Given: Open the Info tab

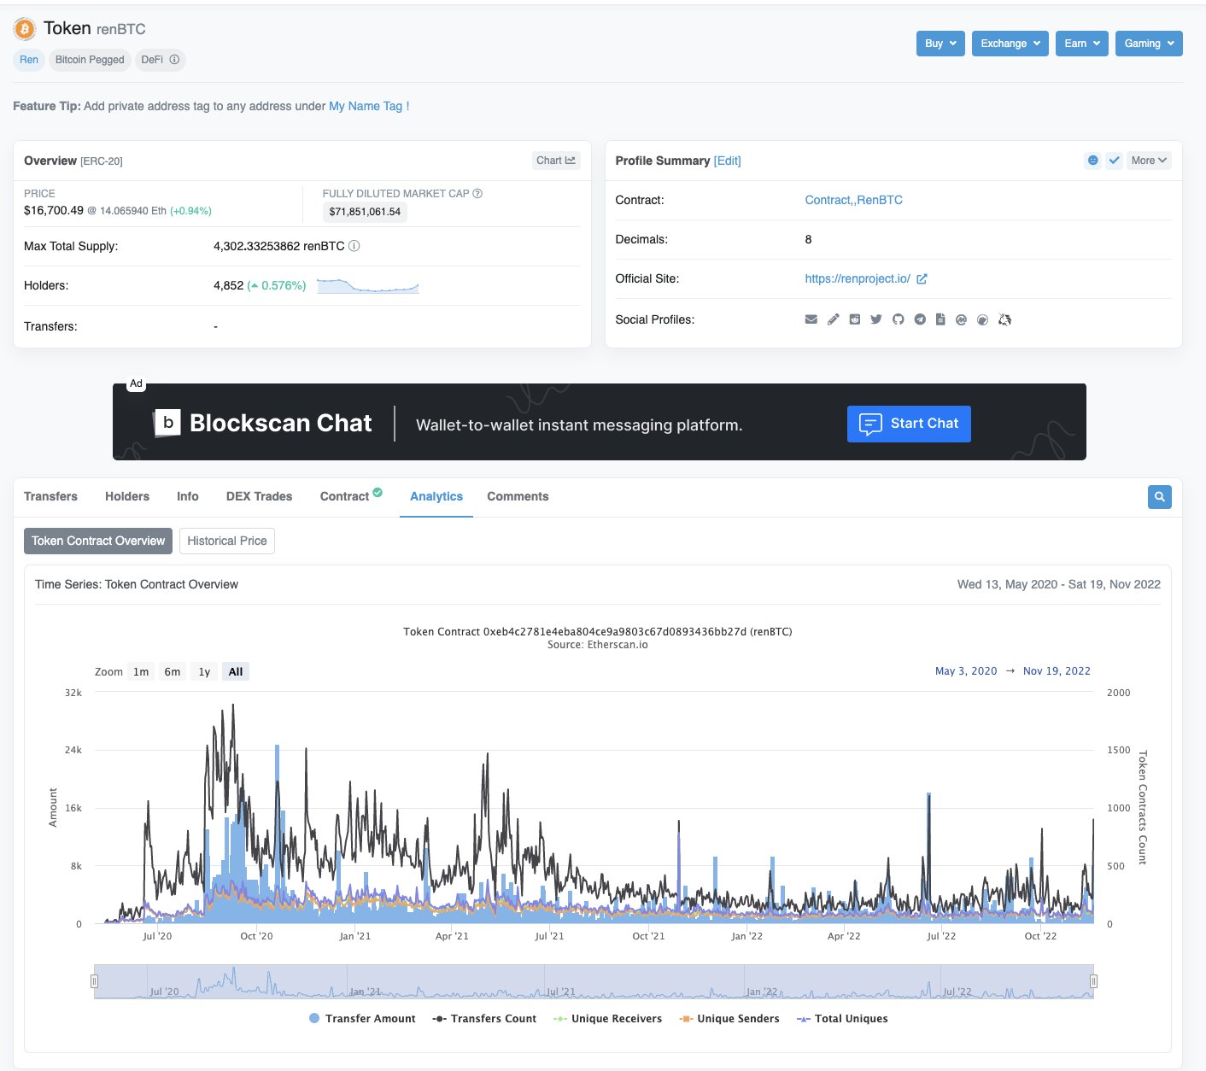Looking at the screenshot, I should pyautogui.click(x=188, y=496).
